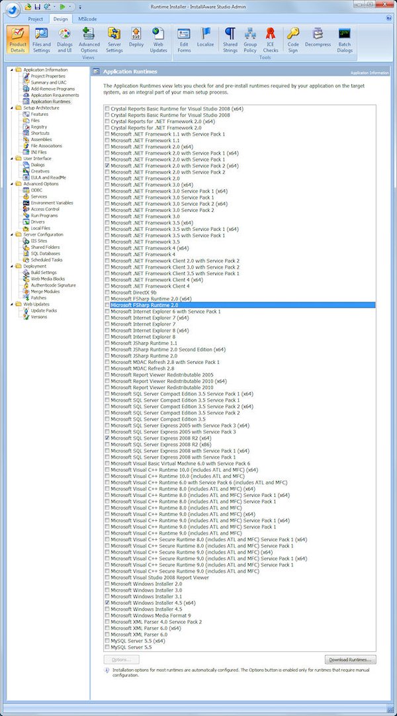This screenshot has width=397, height=716.
Task: Switch to the Project ribbon tab
Action: tap(36, 19)
